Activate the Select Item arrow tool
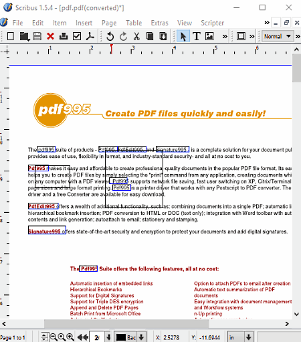Image resolution: width=301 pixels, height=342 pixels. [x=183, y=36]
